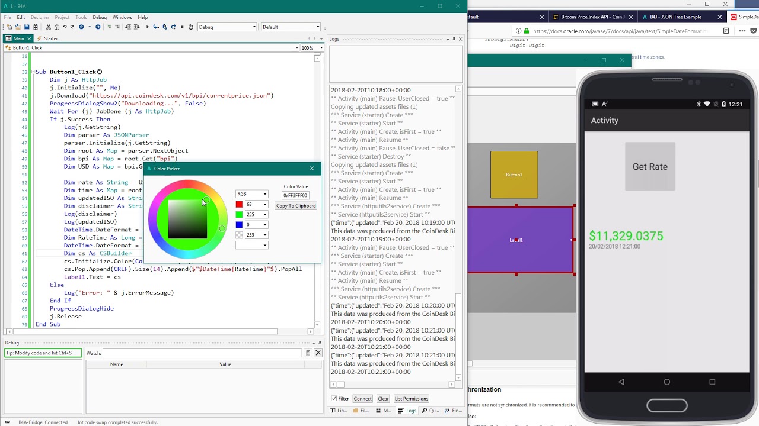Screen dimensions: 759x426
Task: Click the List Permissions button
Action: click(x=411, y=399)
